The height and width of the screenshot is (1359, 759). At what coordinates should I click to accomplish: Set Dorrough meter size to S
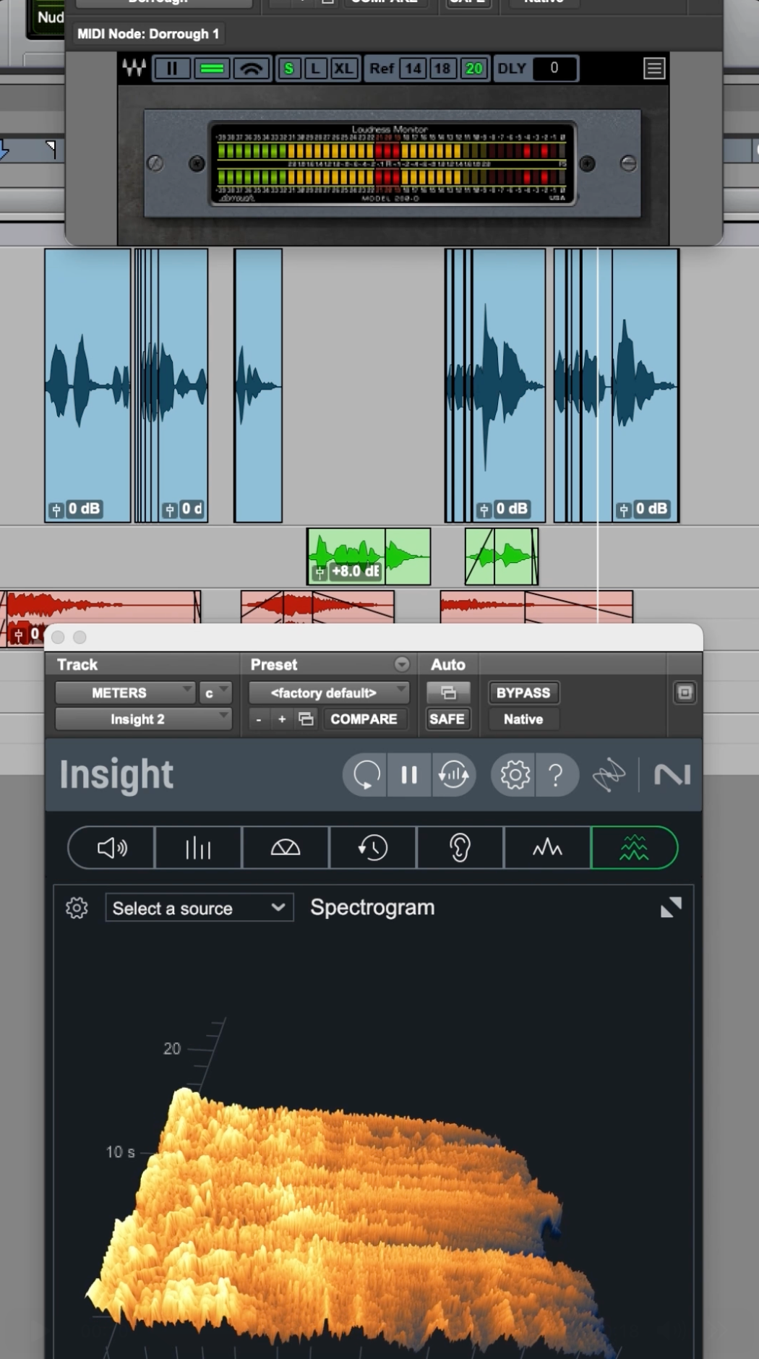point(289,69)
